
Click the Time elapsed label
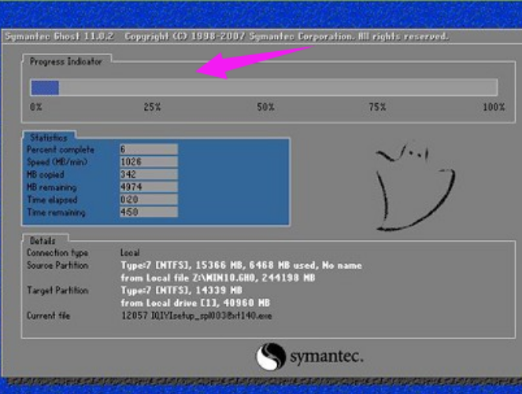52,200
